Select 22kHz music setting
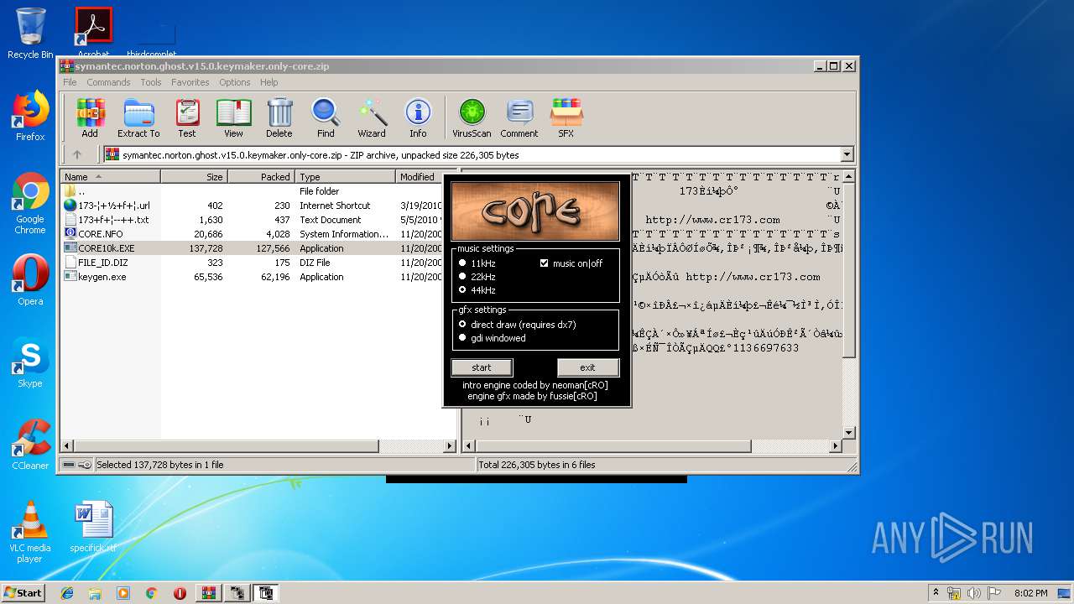The image size is (1074, 604). (x=478, y=277)
